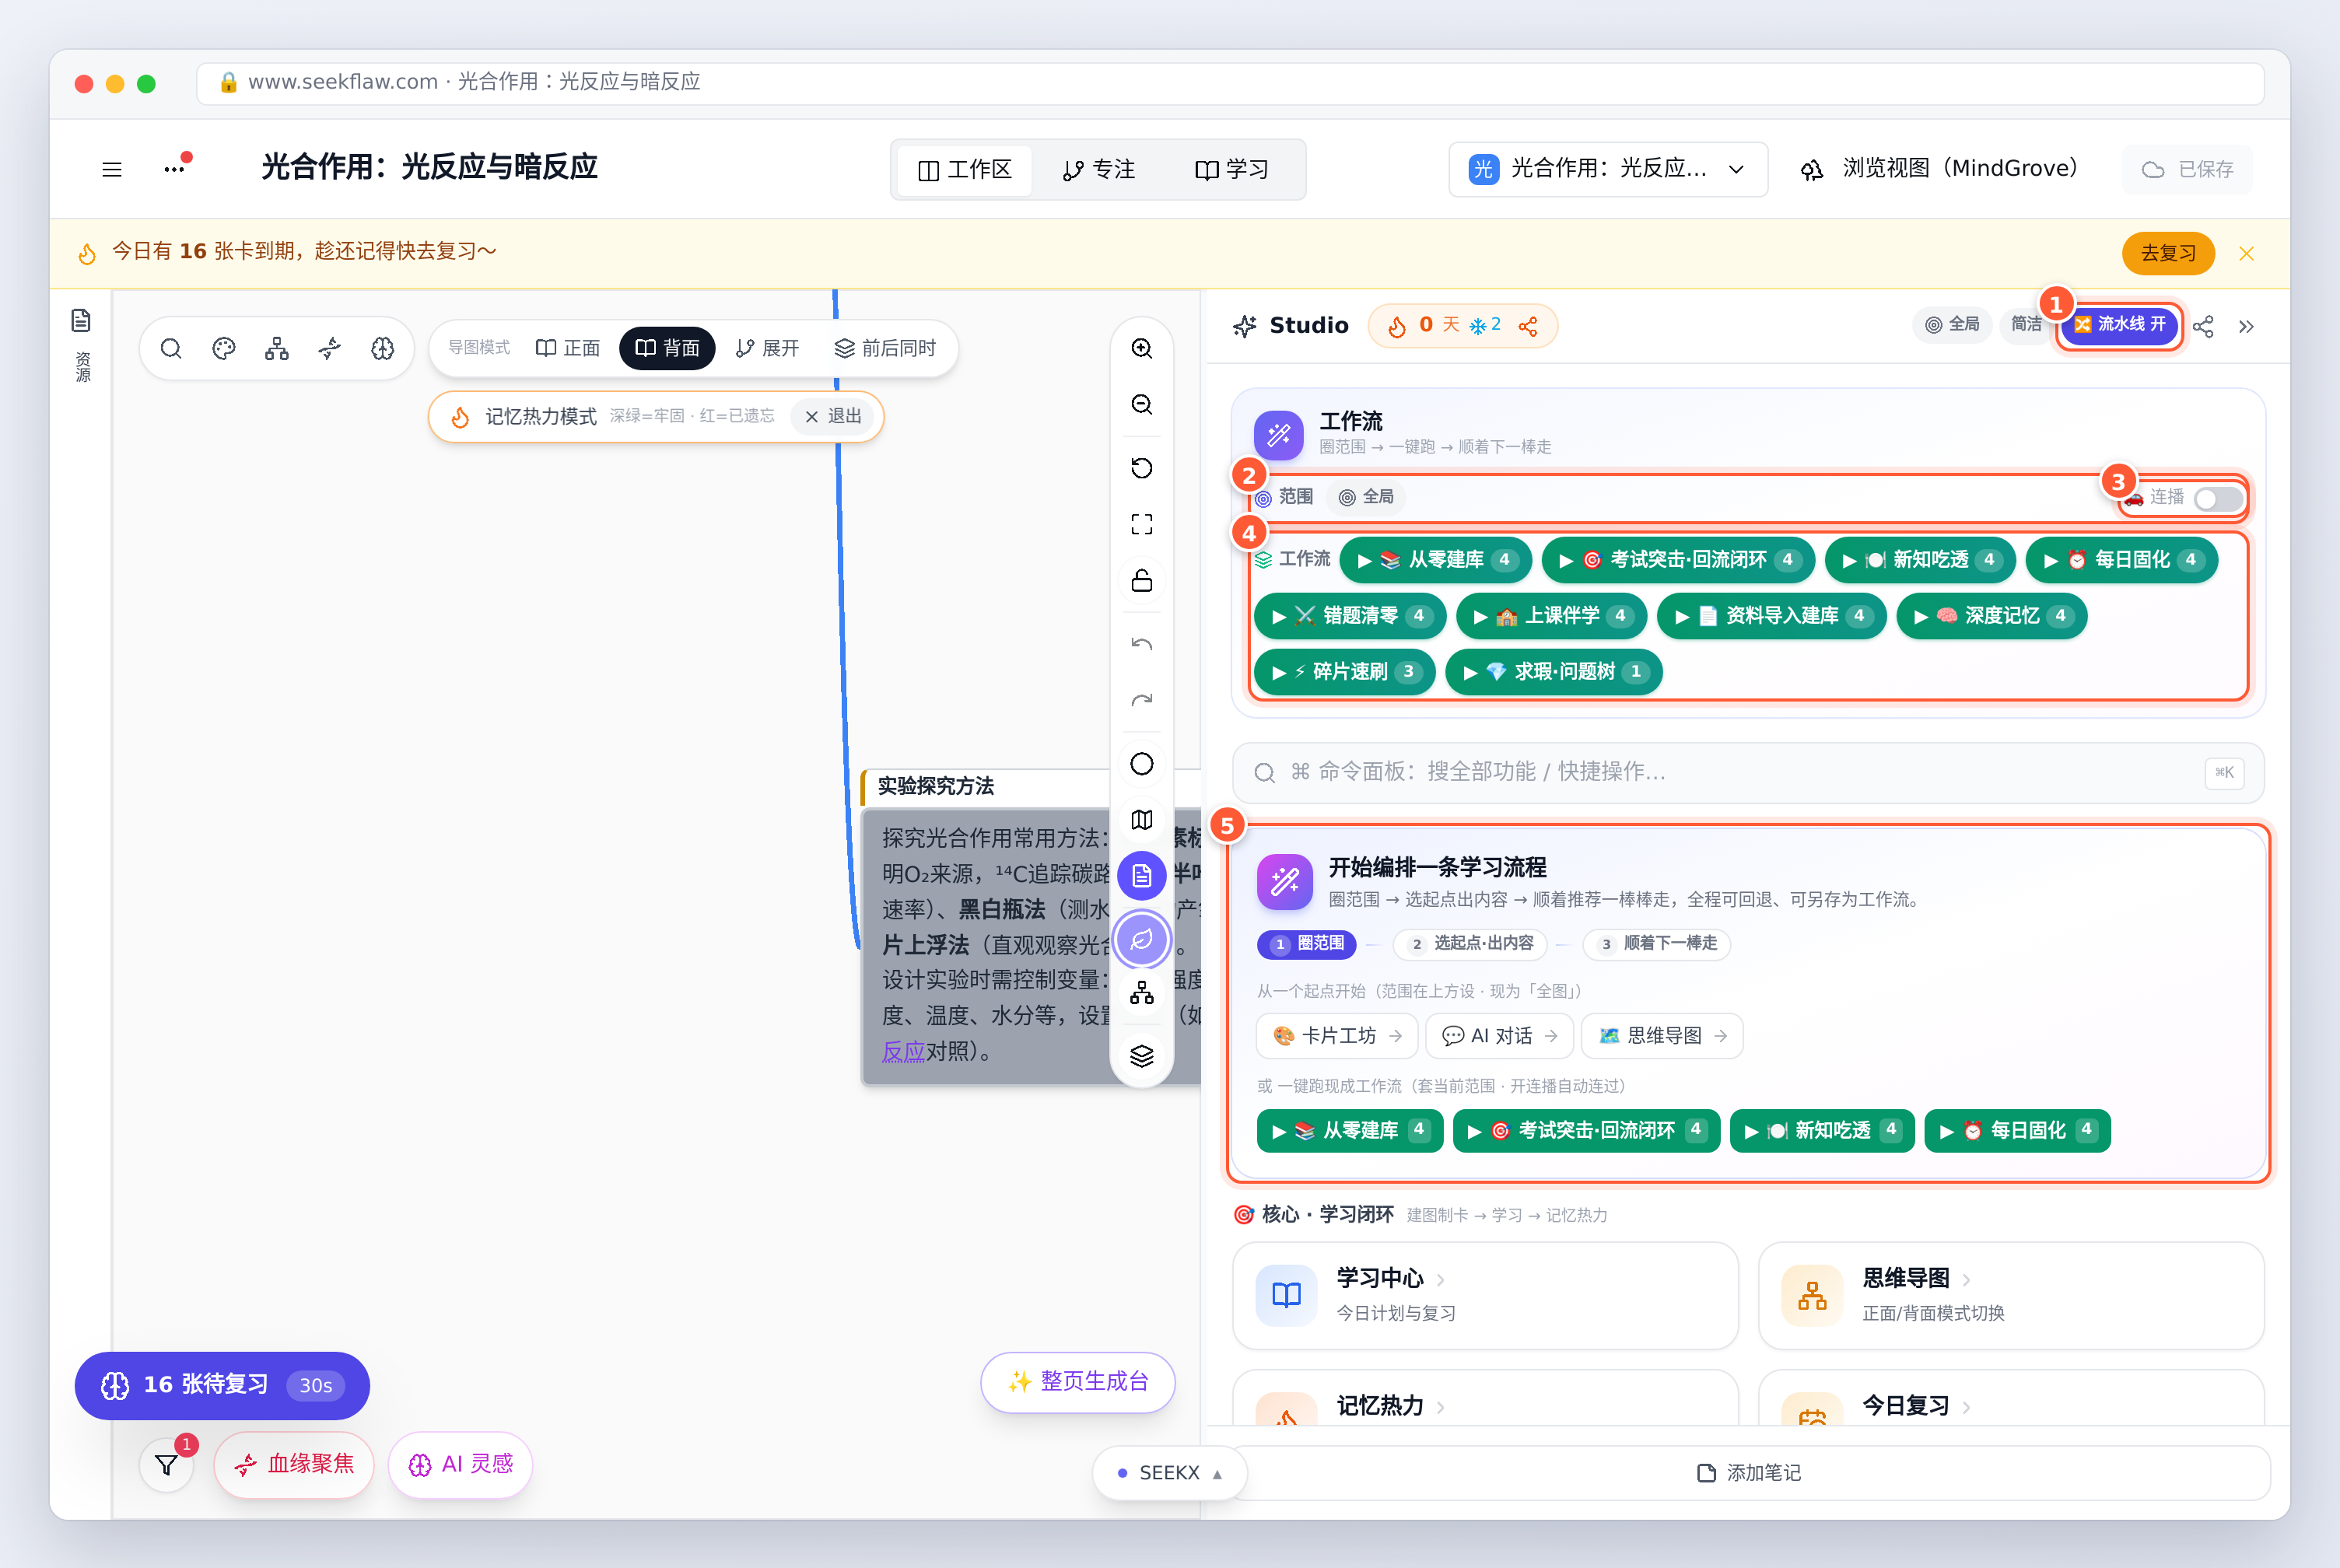Viewport: 2340px width, 1568px height.
Task: Undo the last action
Action: 1142,644
